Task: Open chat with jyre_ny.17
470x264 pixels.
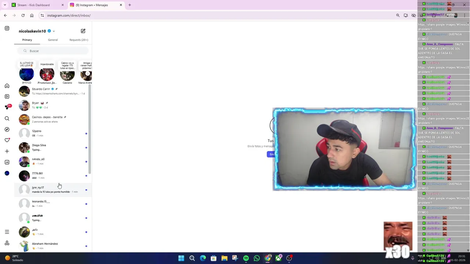Action: tap(53, 190)
